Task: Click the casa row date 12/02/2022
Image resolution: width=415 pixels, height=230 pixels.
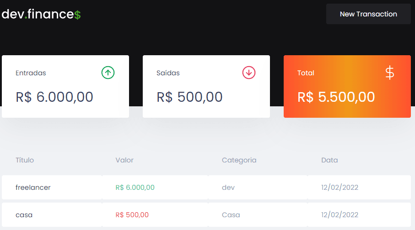Action: click(x=340, y=215)
